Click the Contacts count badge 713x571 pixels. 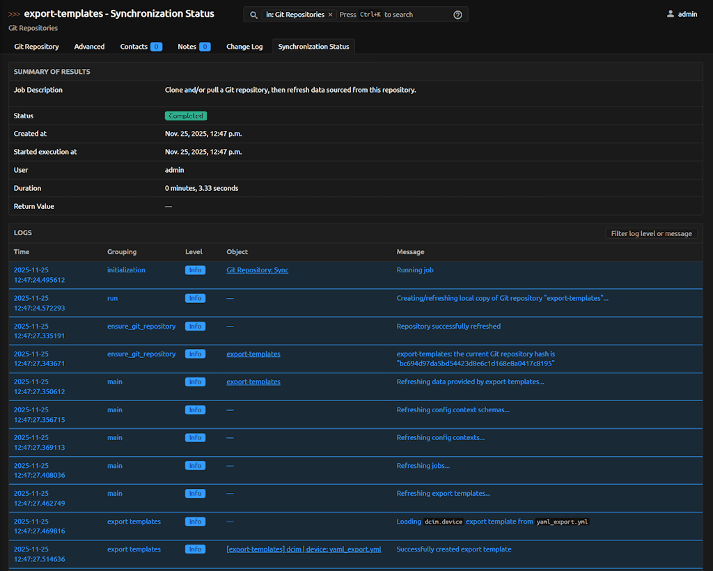pyautogui.click(x=156, y=47)
